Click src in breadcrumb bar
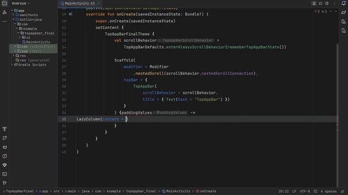 (x=57, y=191)
